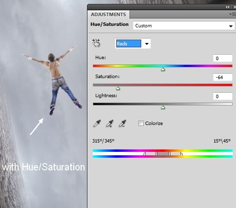236x208 pixels.
Task: Click the 15°\45° range readout
Action: point(222,141)
